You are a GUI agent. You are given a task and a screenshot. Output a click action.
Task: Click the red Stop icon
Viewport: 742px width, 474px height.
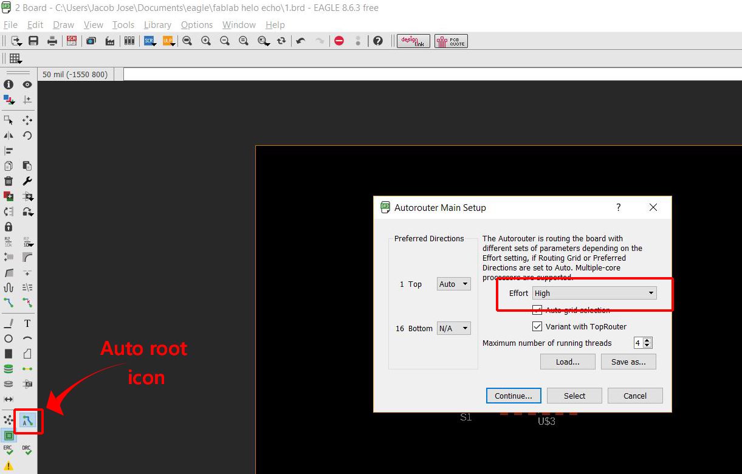(339, 41)
